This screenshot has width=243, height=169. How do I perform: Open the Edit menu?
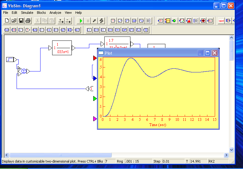click(x=14, y=13)
